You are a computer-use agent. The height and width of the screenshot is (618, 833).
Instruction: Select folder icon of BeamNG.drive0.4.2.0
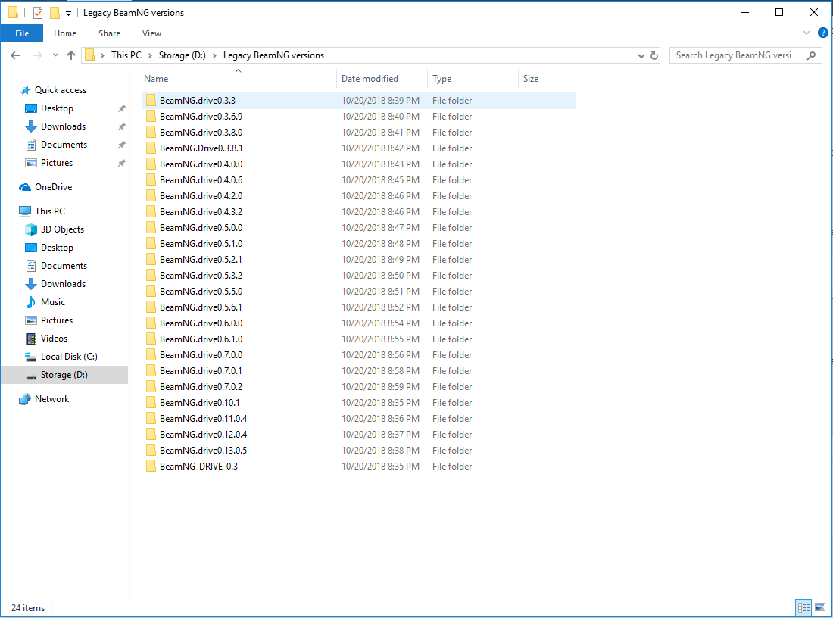click(x=151, y=196)
